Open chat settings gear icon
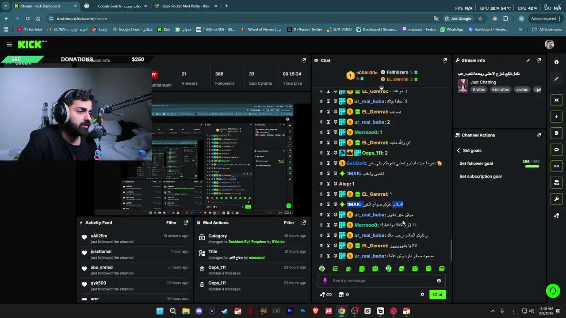This screenshot has width=566, height=318. coord(422,295)
